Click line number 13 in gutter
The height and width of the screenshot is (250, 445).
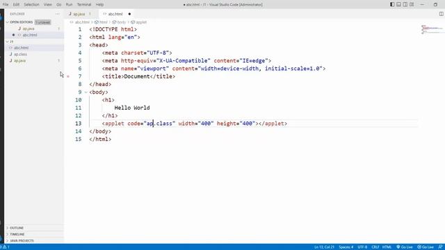click(79, 124)
